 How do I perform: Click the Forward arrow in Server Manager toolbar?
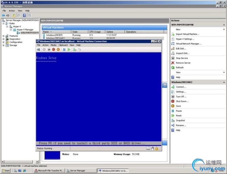pyautogui.click(x=8, y=15)
